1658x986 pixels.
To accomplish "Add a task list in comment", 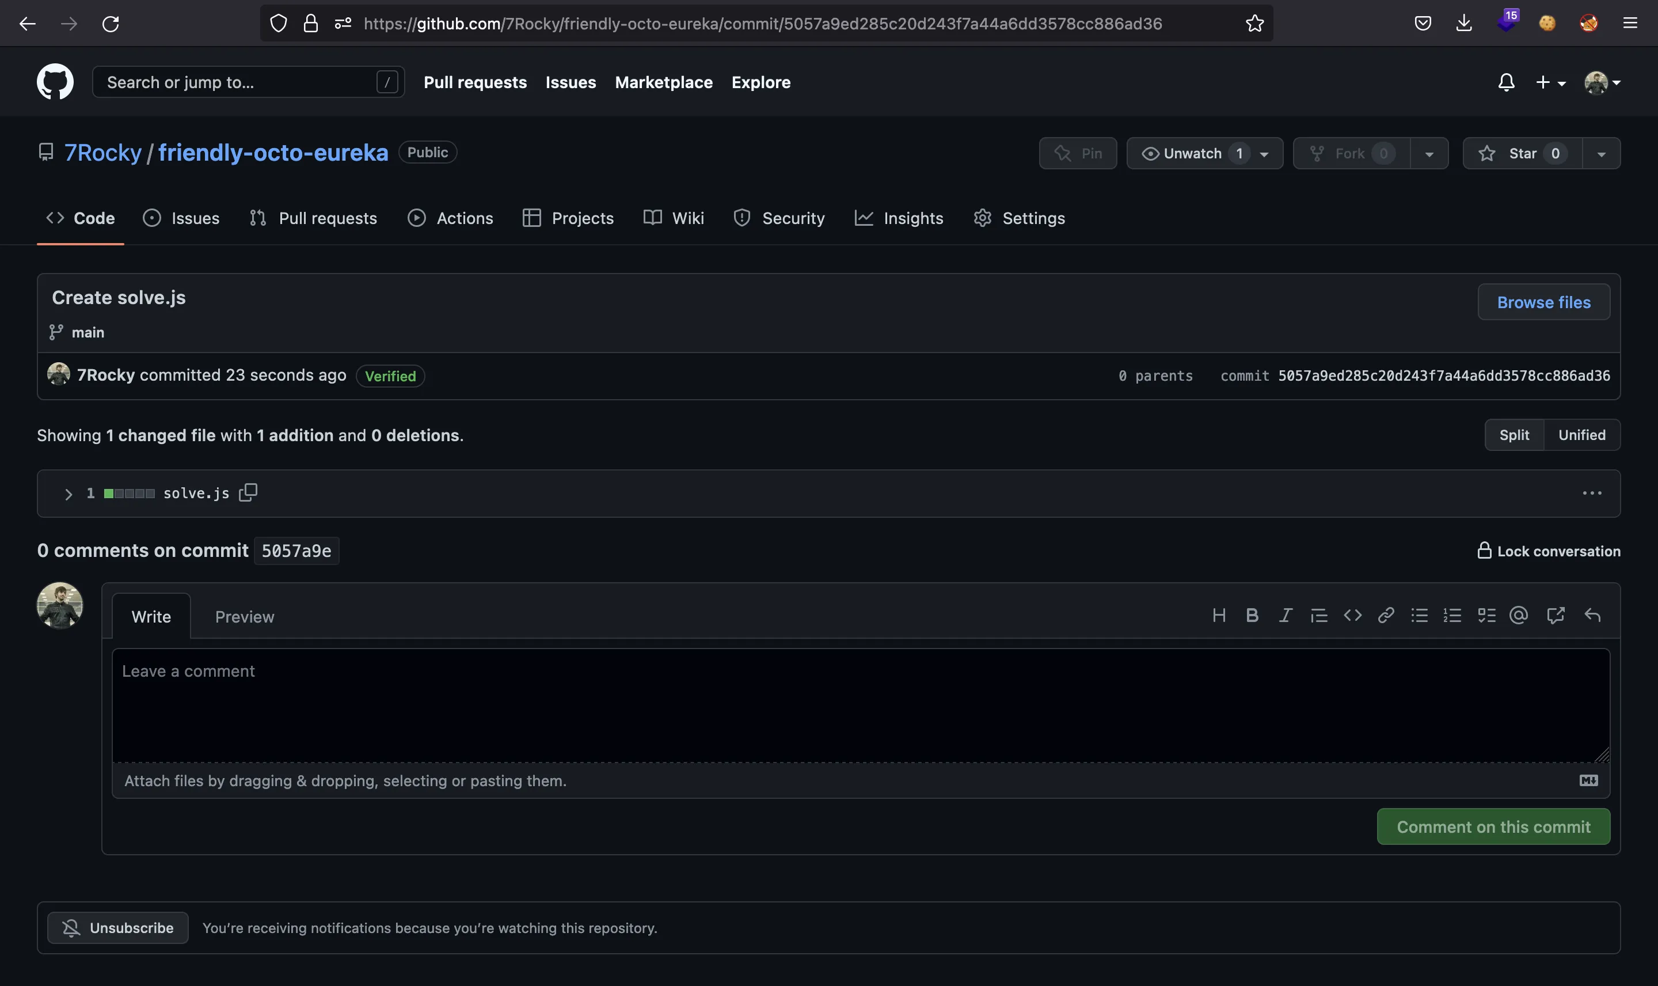I will coord(1486,615).
